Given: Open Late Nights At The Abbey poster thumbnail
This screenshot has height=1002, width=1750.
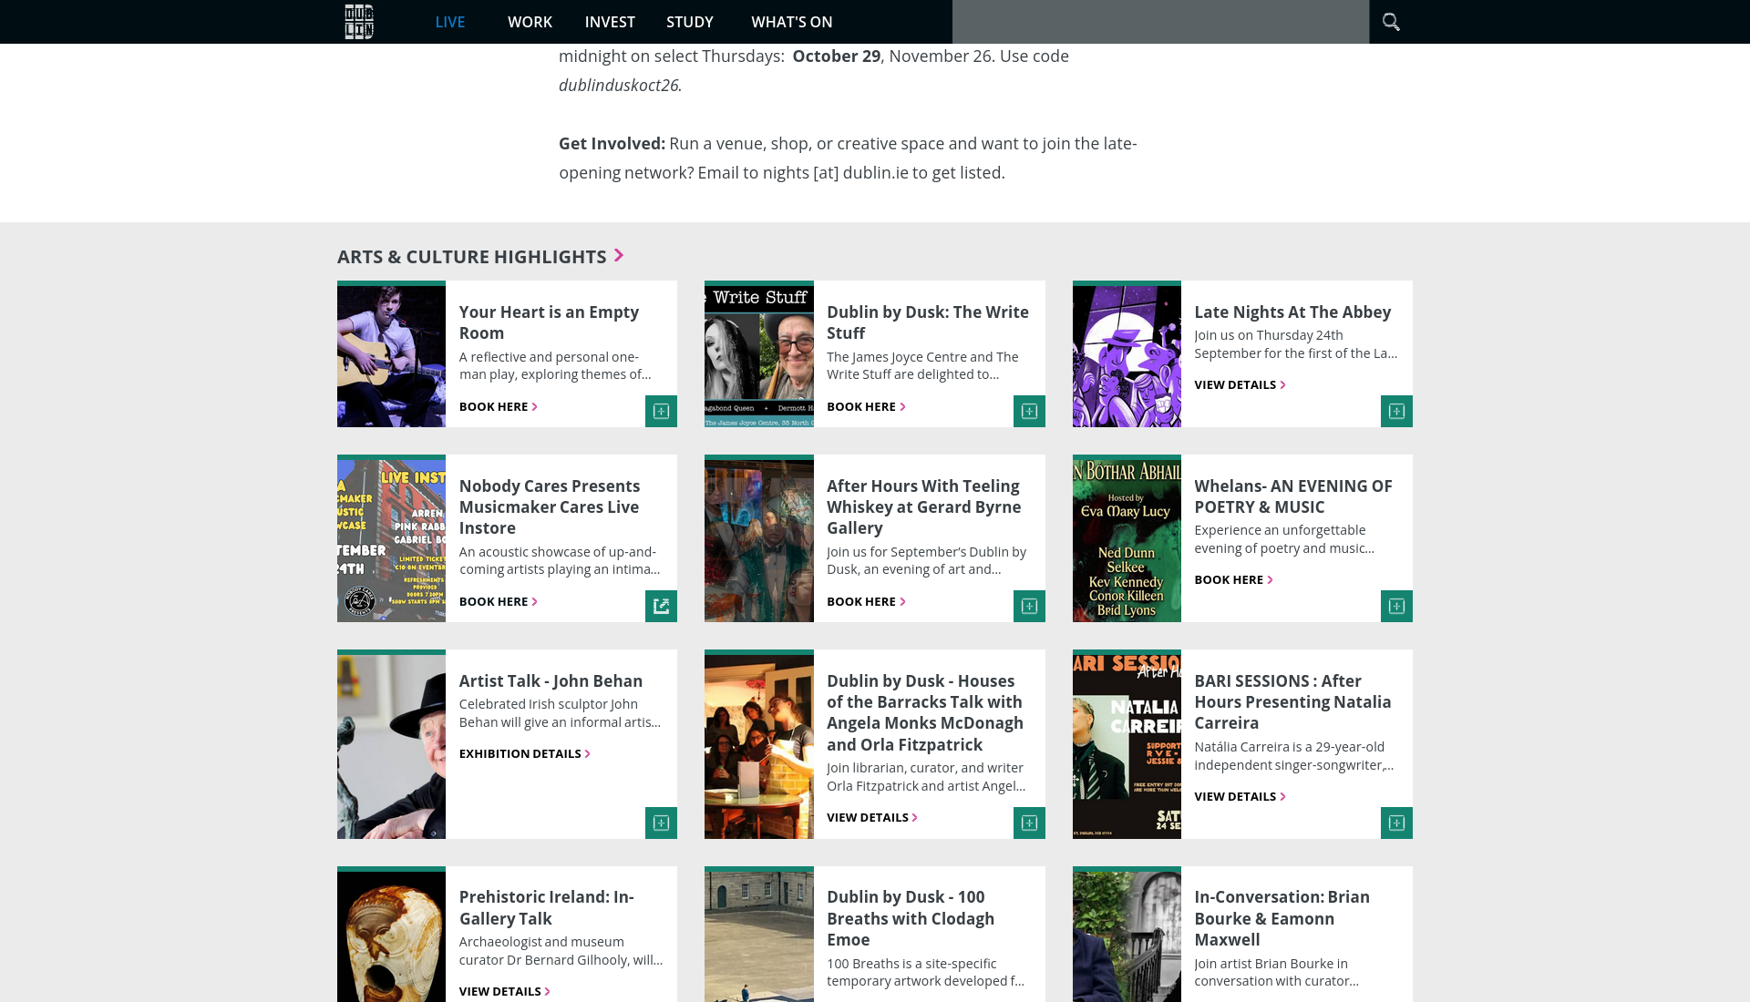Looking at the screenshot, I should pyautogui.click(x=1127, y=354).
